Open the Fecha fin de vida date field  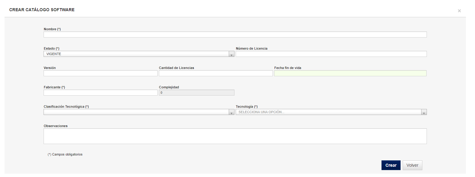[350, 73]
